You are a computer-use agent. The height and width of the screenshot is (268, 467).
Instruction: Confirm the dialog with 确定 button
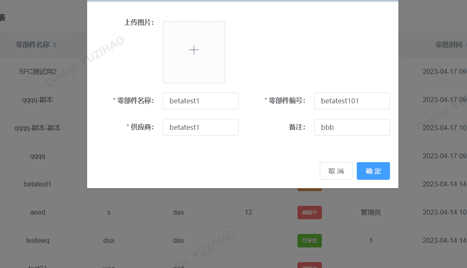click(x=373, y=171)
